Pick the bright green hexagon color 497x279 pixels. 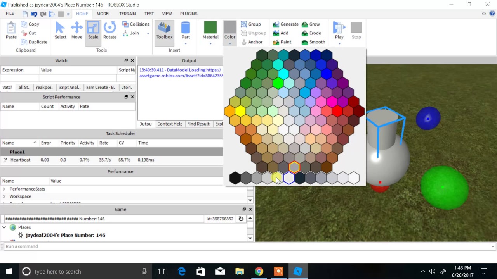278,83
